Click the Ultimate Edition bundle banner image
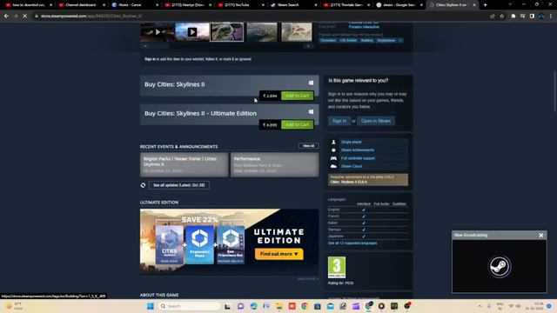557x313 pixels. (x=229, y=242)
